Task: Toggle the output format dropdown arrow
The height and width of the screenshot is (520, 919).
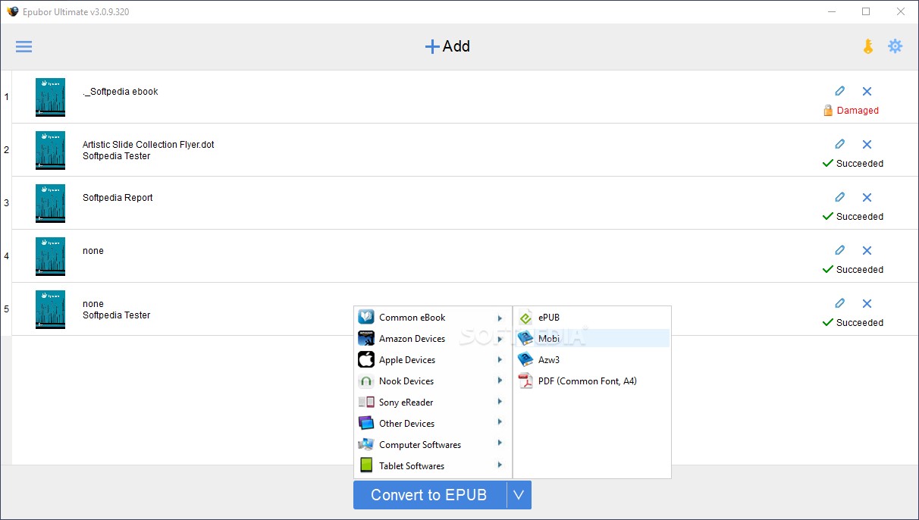Action: (519, 495)
